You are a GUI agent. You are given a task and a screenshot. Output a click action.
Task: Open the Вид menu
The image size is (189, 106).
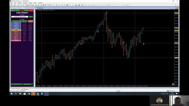pos(15,3)
